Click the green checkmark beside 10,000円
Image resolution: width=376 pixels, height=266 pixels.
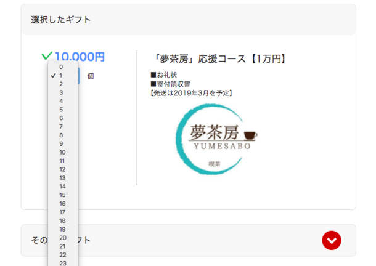[47, 56]
